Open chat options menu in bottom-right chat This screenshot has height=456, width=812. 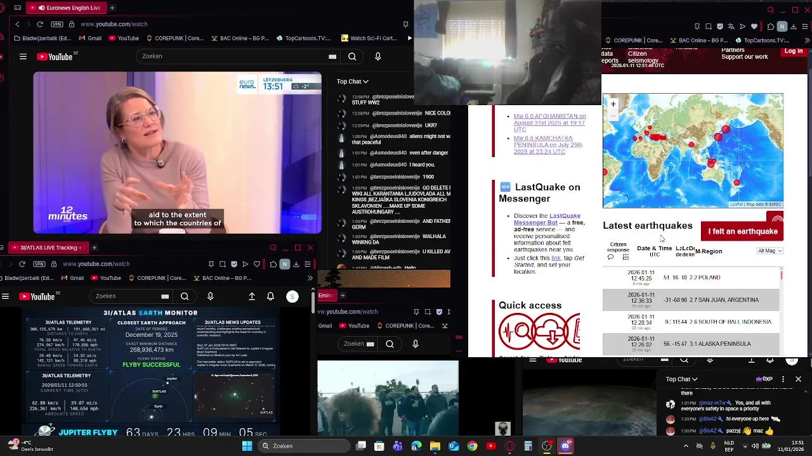tap(783, 379)
